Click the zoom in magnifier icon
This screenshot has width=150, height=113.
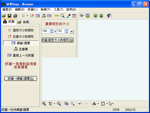[44, 104]
